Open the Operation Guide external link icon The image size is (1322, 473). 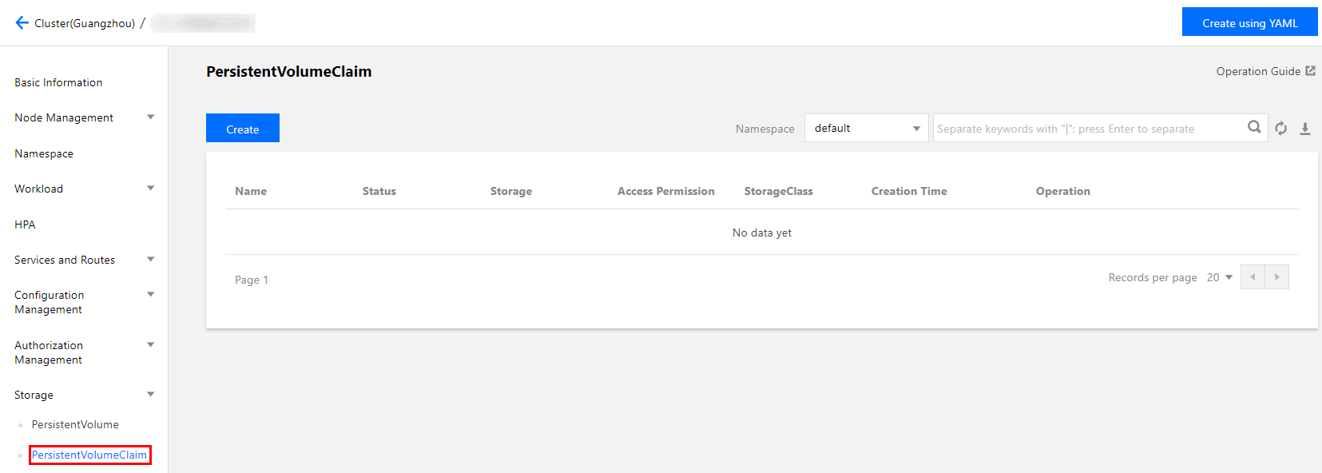click(1310, 71)
